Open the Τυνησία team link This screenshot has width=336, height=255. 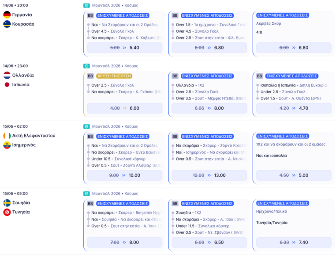(21, 212)
